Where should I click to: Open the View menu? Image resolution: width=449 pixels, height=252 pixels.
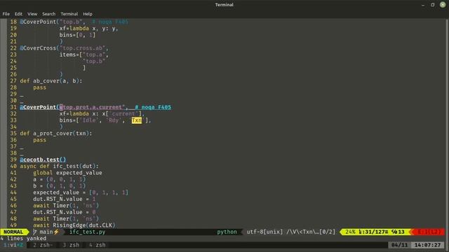point(32,14)
